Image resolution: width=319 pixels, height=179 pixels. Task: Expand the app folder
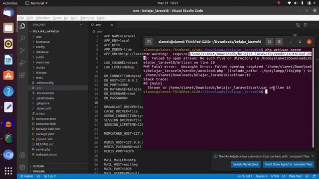(38, 37)
